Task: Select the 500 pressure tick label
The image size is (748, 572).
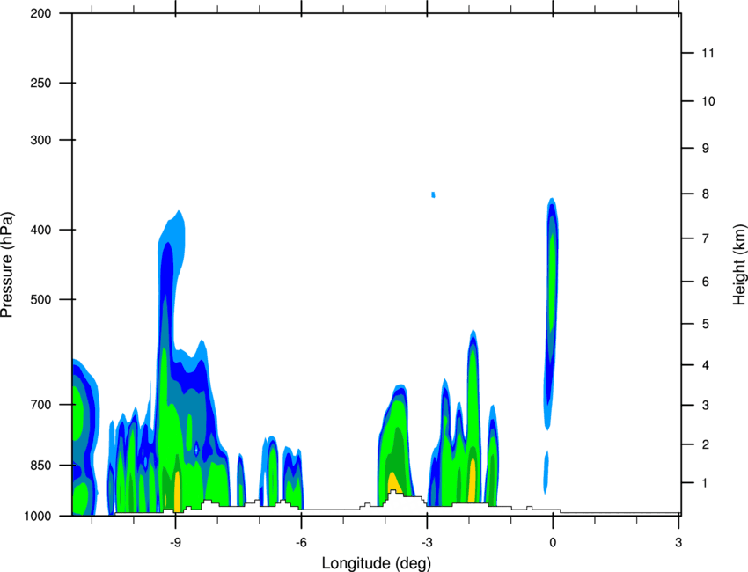Action: pos(40,299)
